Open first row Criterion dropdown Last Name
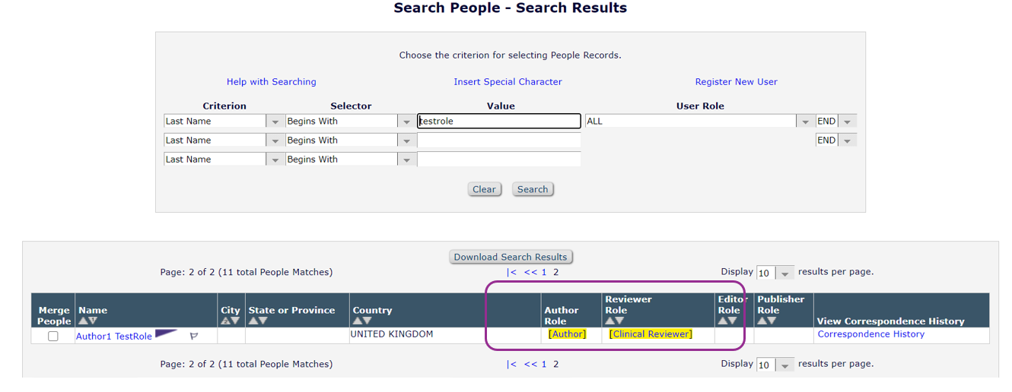 275,122
